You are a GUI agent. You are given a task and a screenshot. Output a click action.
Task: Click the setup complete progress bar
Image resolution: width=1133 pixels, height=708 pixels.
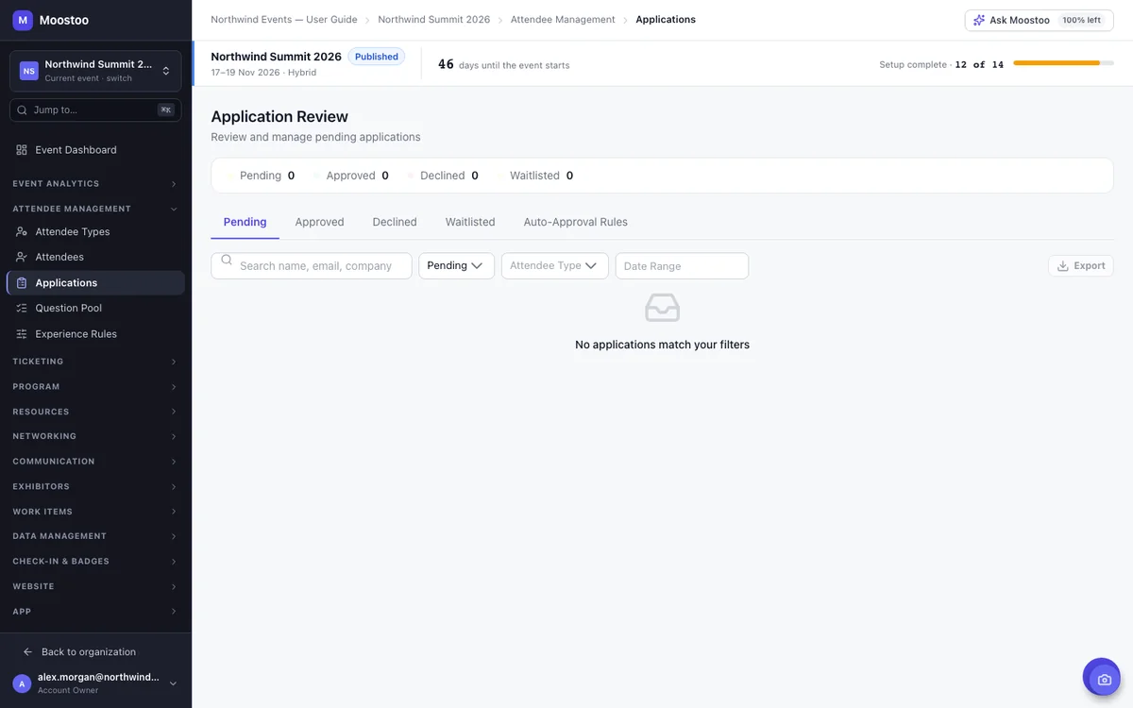pyautogui.click(x=1063, y=63)
